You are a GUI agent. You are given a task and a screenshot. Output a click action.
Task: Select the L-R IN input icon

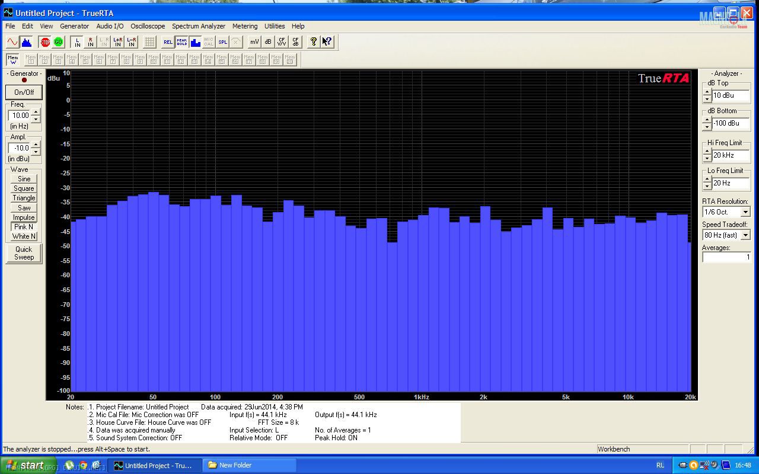(131, 41)
